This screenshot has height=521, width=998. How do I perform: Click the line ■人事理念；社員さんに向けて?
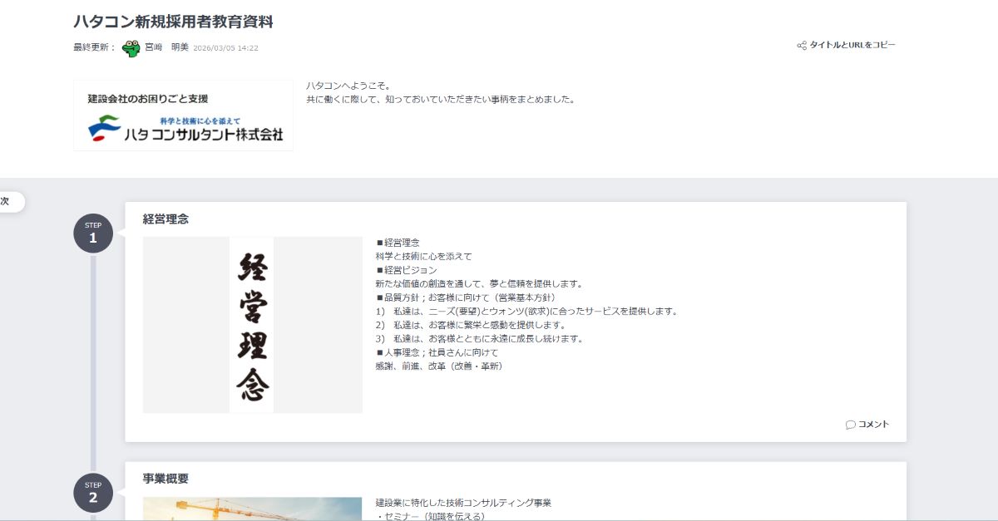[x=437, y=352]
